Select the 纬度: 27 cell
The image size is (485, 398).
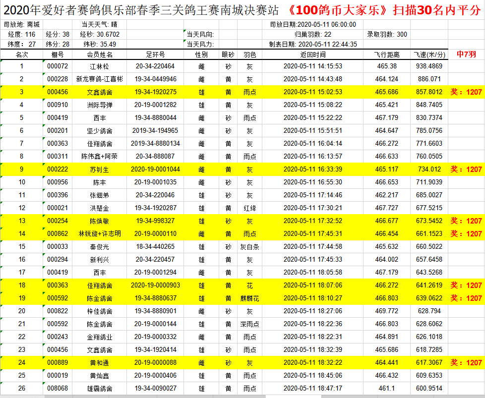click(22, 44)
